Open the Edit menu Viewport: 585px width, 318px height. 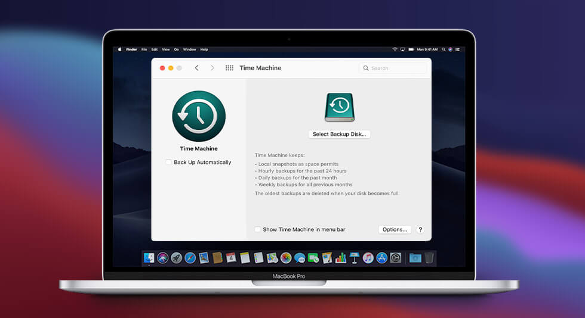[155, 49]
